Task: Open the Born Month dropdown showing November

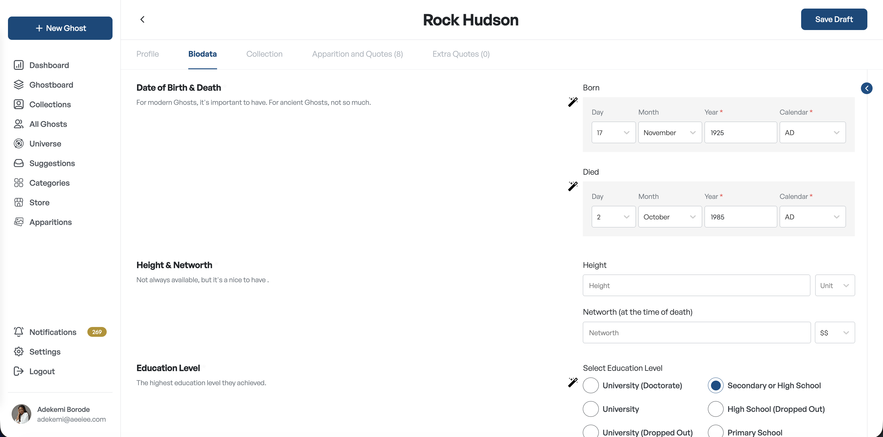Action: coord(670,133)
